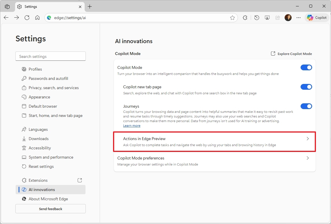Viewport: 331px width, 224px height.
Task: Refresh the page using the reload icon
Action: [27, 18]
